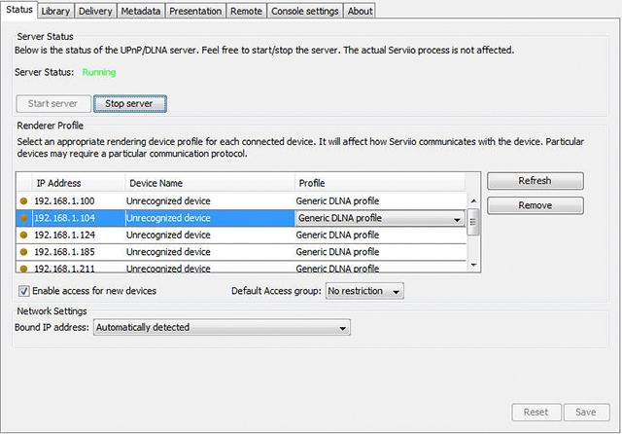The image size is (622, 434).
Task: Click status dot for 192.168.1.104
Action: point(24,218)
